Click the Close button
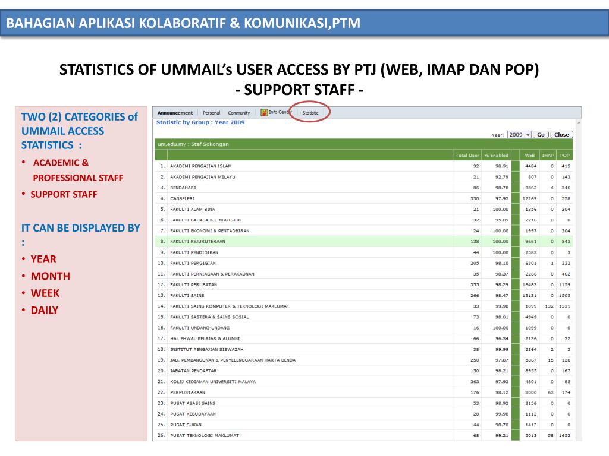This screenshot has width=609, height=456. (561, 135)
